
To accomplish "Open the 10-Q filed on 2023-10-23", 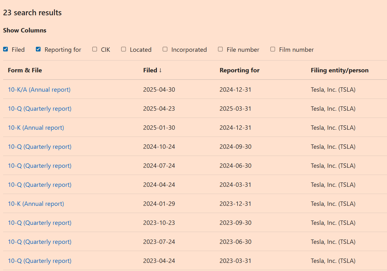I will [x=40, y=223].
